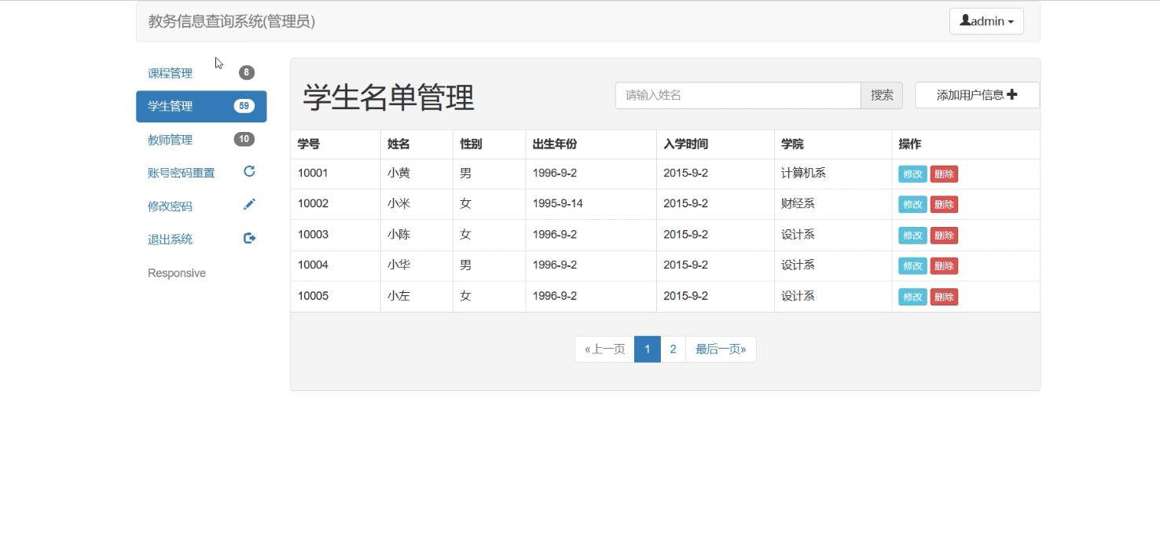Click 修改 in row 10003 小陈
The image size is (1160, 556).
(912, 235)
